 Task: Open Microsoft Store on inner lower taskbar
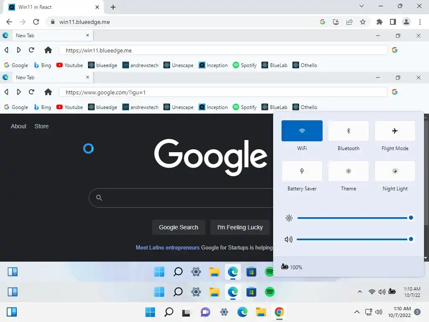point(251,292)
